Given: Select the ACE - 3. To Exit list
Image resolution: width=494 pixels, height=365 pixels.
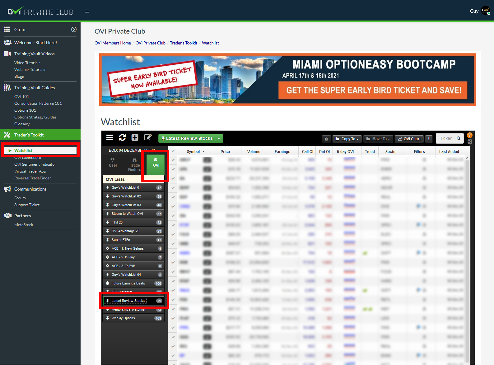Looking at the screenshot, I should coord(134,266).
